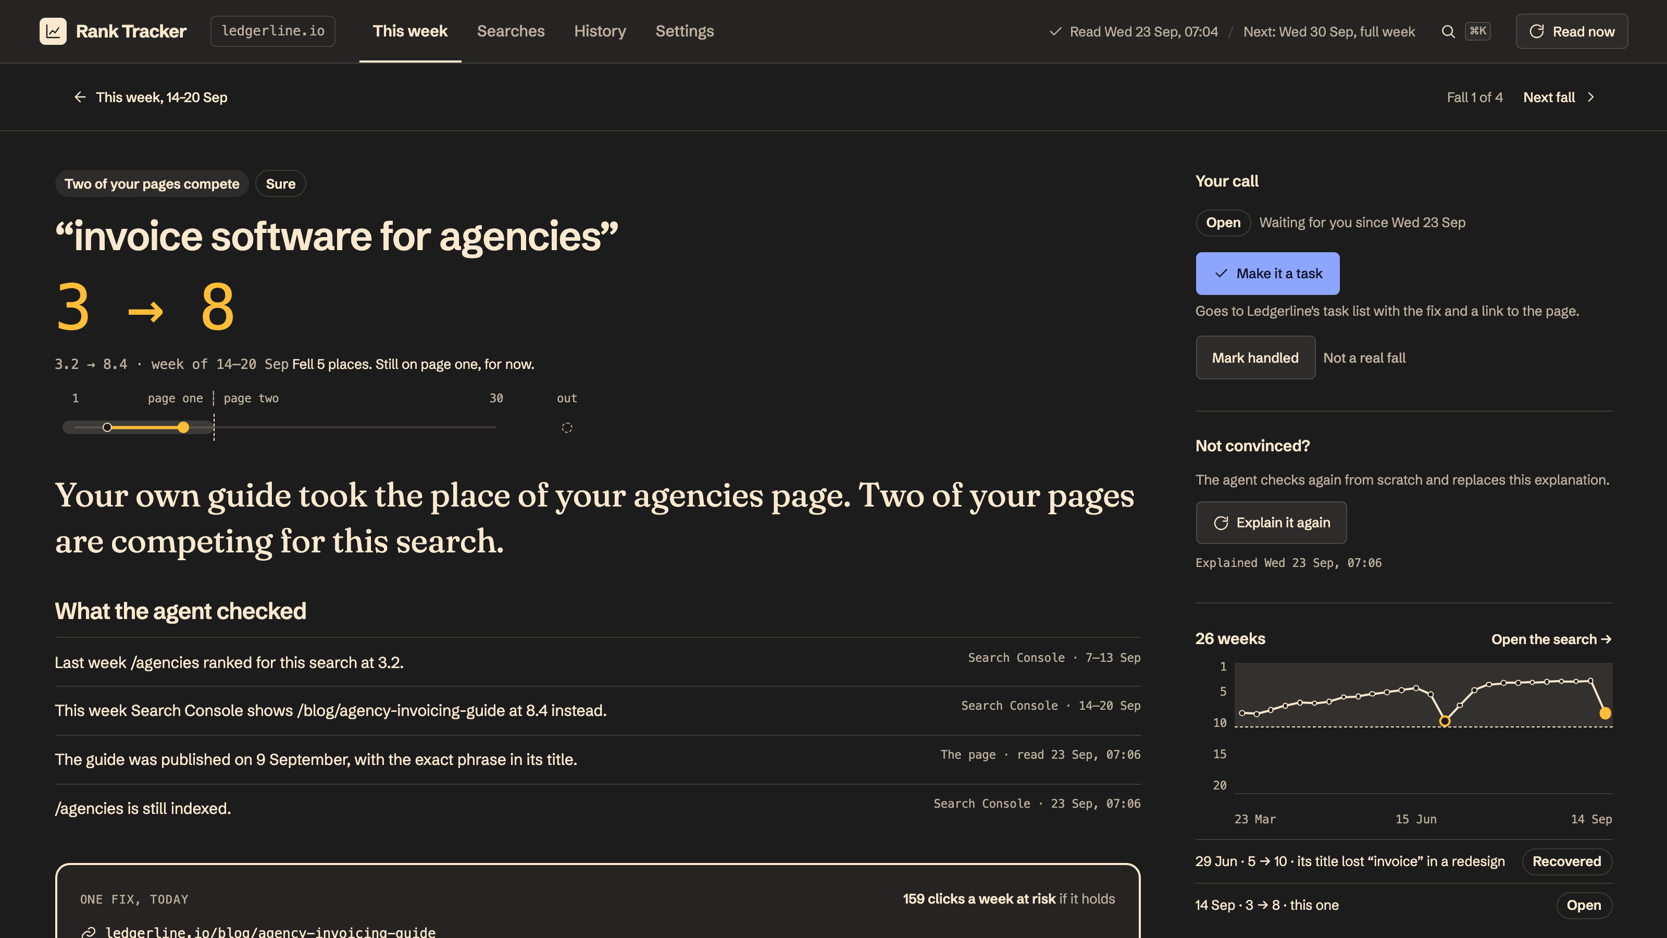Click the link icon before the ledgerline.io blog URL

89,932
